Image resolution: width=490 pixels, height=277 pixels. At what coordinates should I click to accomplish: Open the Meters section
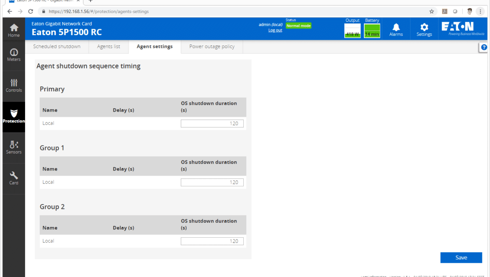[x=14, y=55]
